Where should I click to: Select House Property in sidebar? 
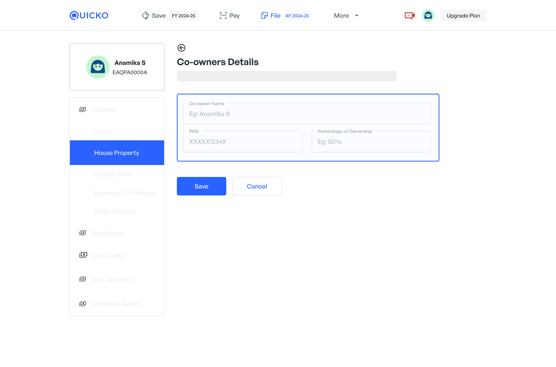[x=117, y=153]
